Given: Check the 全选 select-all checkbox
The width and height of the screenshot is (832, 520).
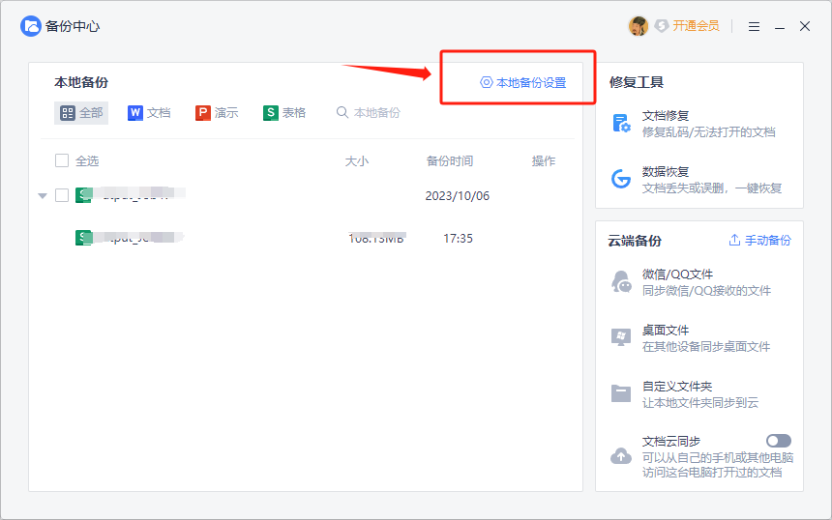Looking at the screenshot, I should [62, 161].
